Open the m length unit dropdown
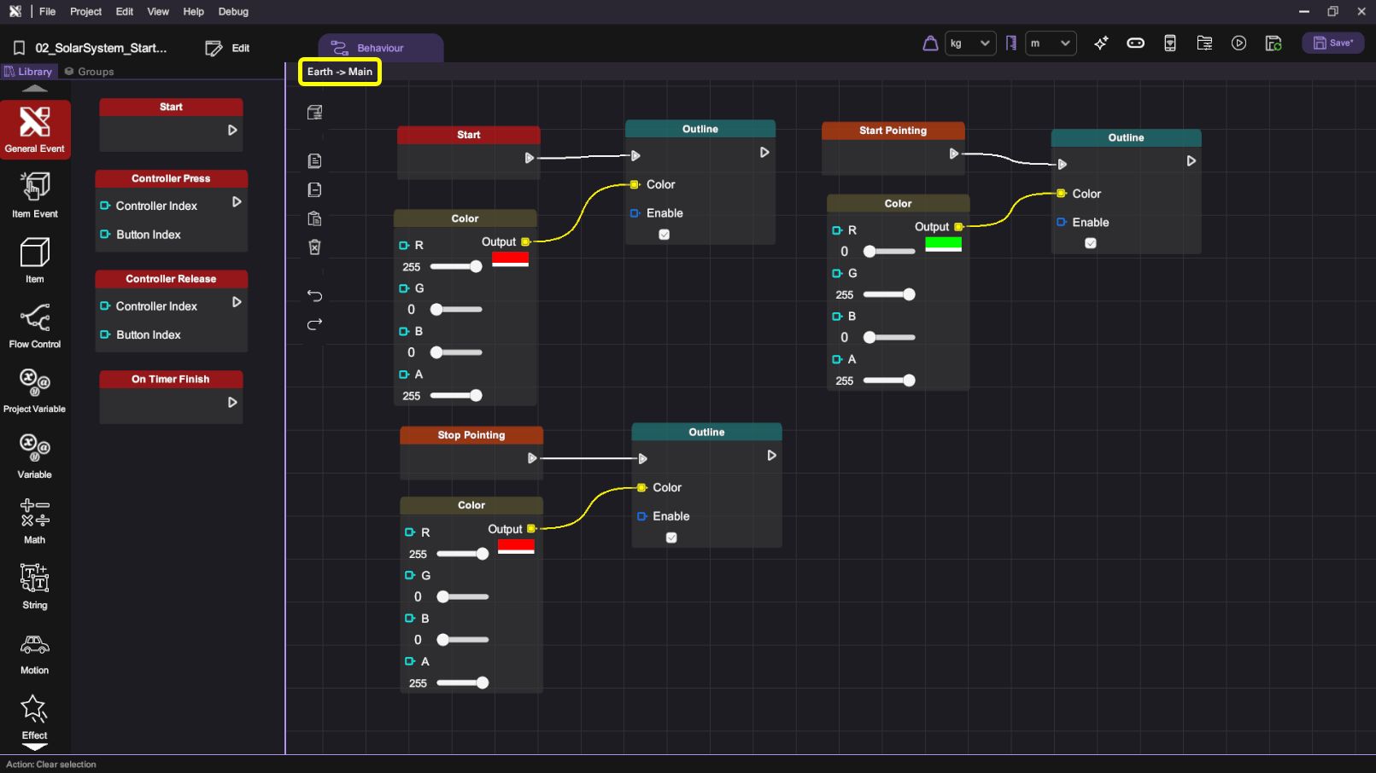This screenshot has width=1376, height=773. 1050,44
